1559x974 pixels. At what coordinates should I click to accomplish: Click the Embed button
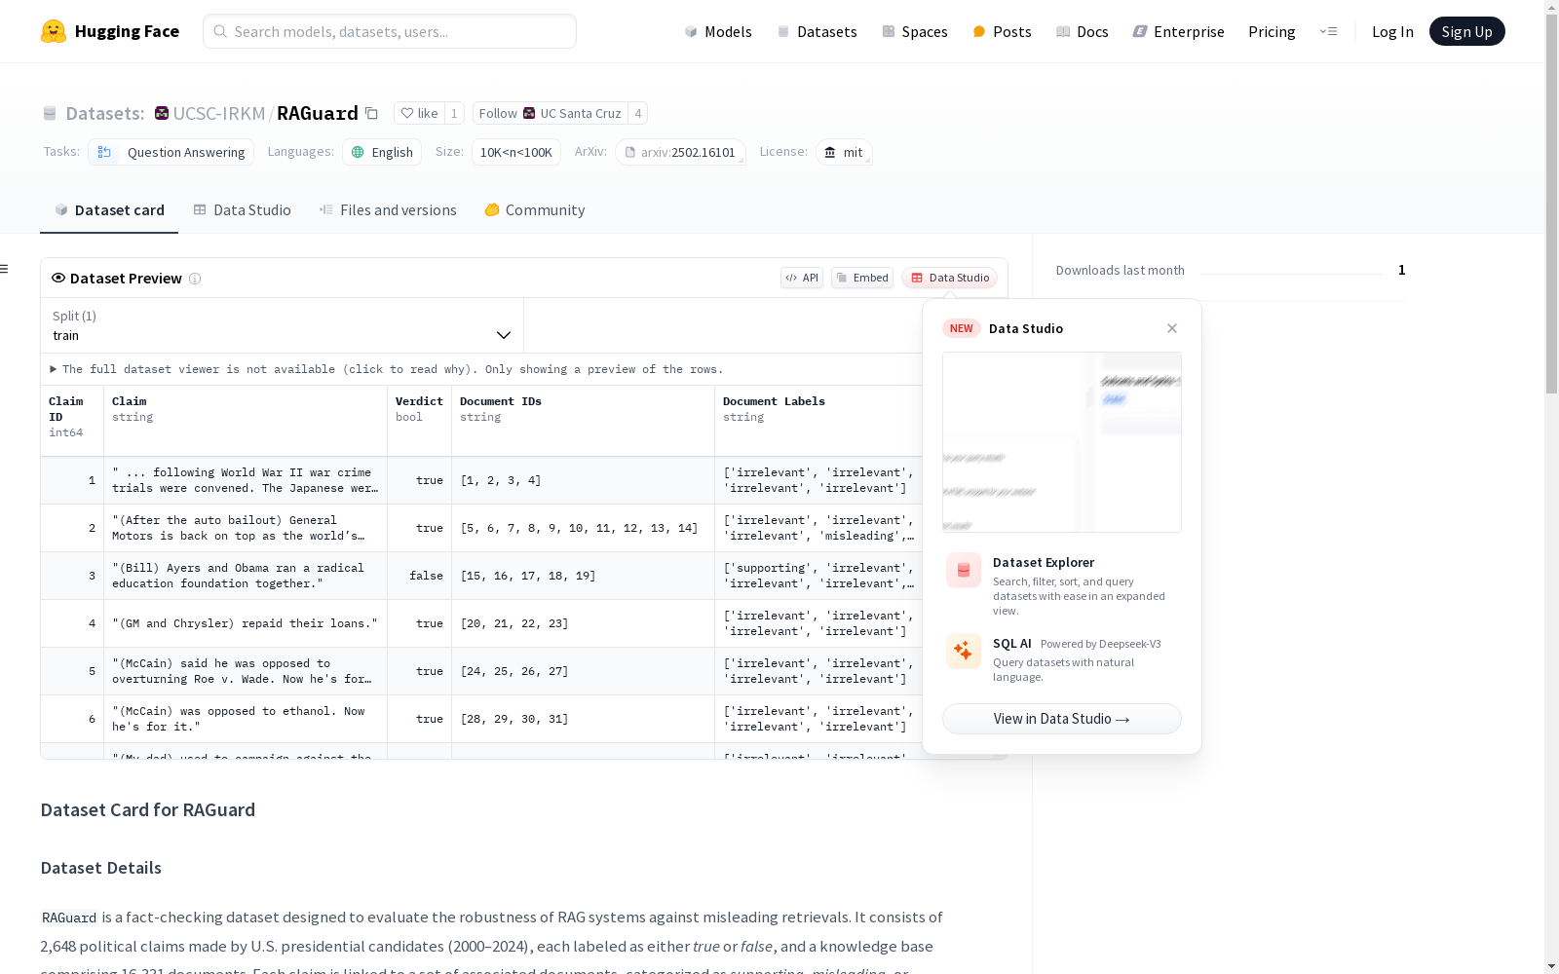[x=862, y=278]
